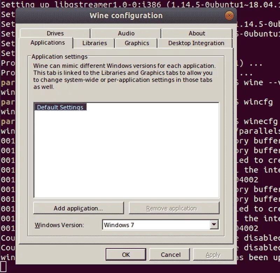Select Default Settings in application list

coord(60,107)
